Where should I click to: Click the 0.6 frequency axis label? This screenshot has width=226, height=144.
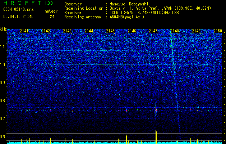click(x=3, y=137)
